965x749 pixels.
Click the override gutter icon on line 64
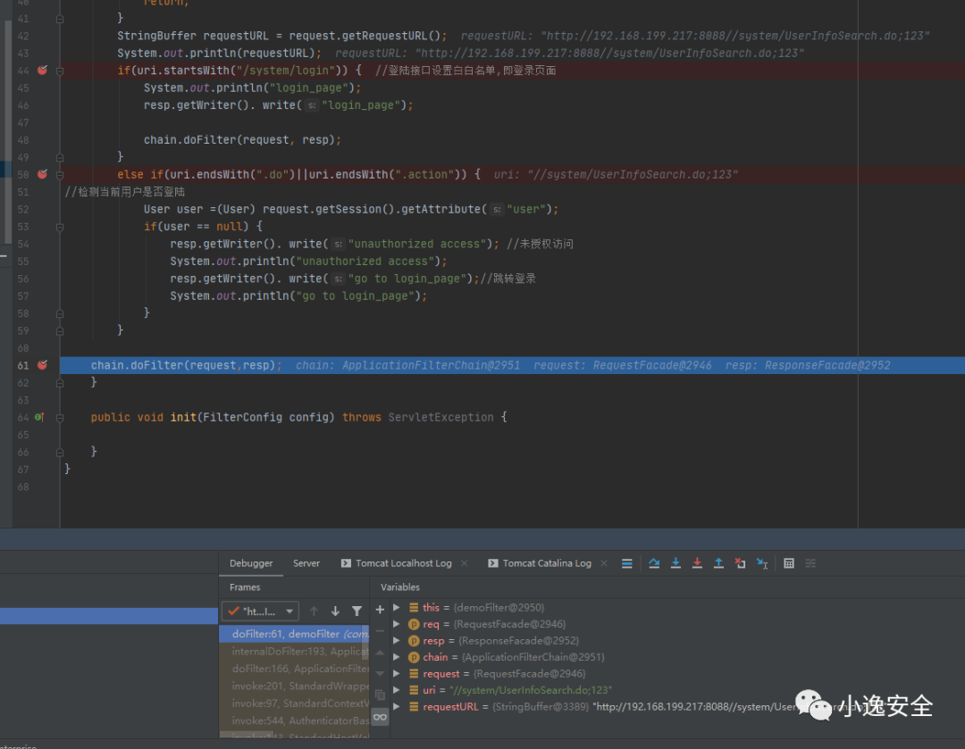click(39, 417)
